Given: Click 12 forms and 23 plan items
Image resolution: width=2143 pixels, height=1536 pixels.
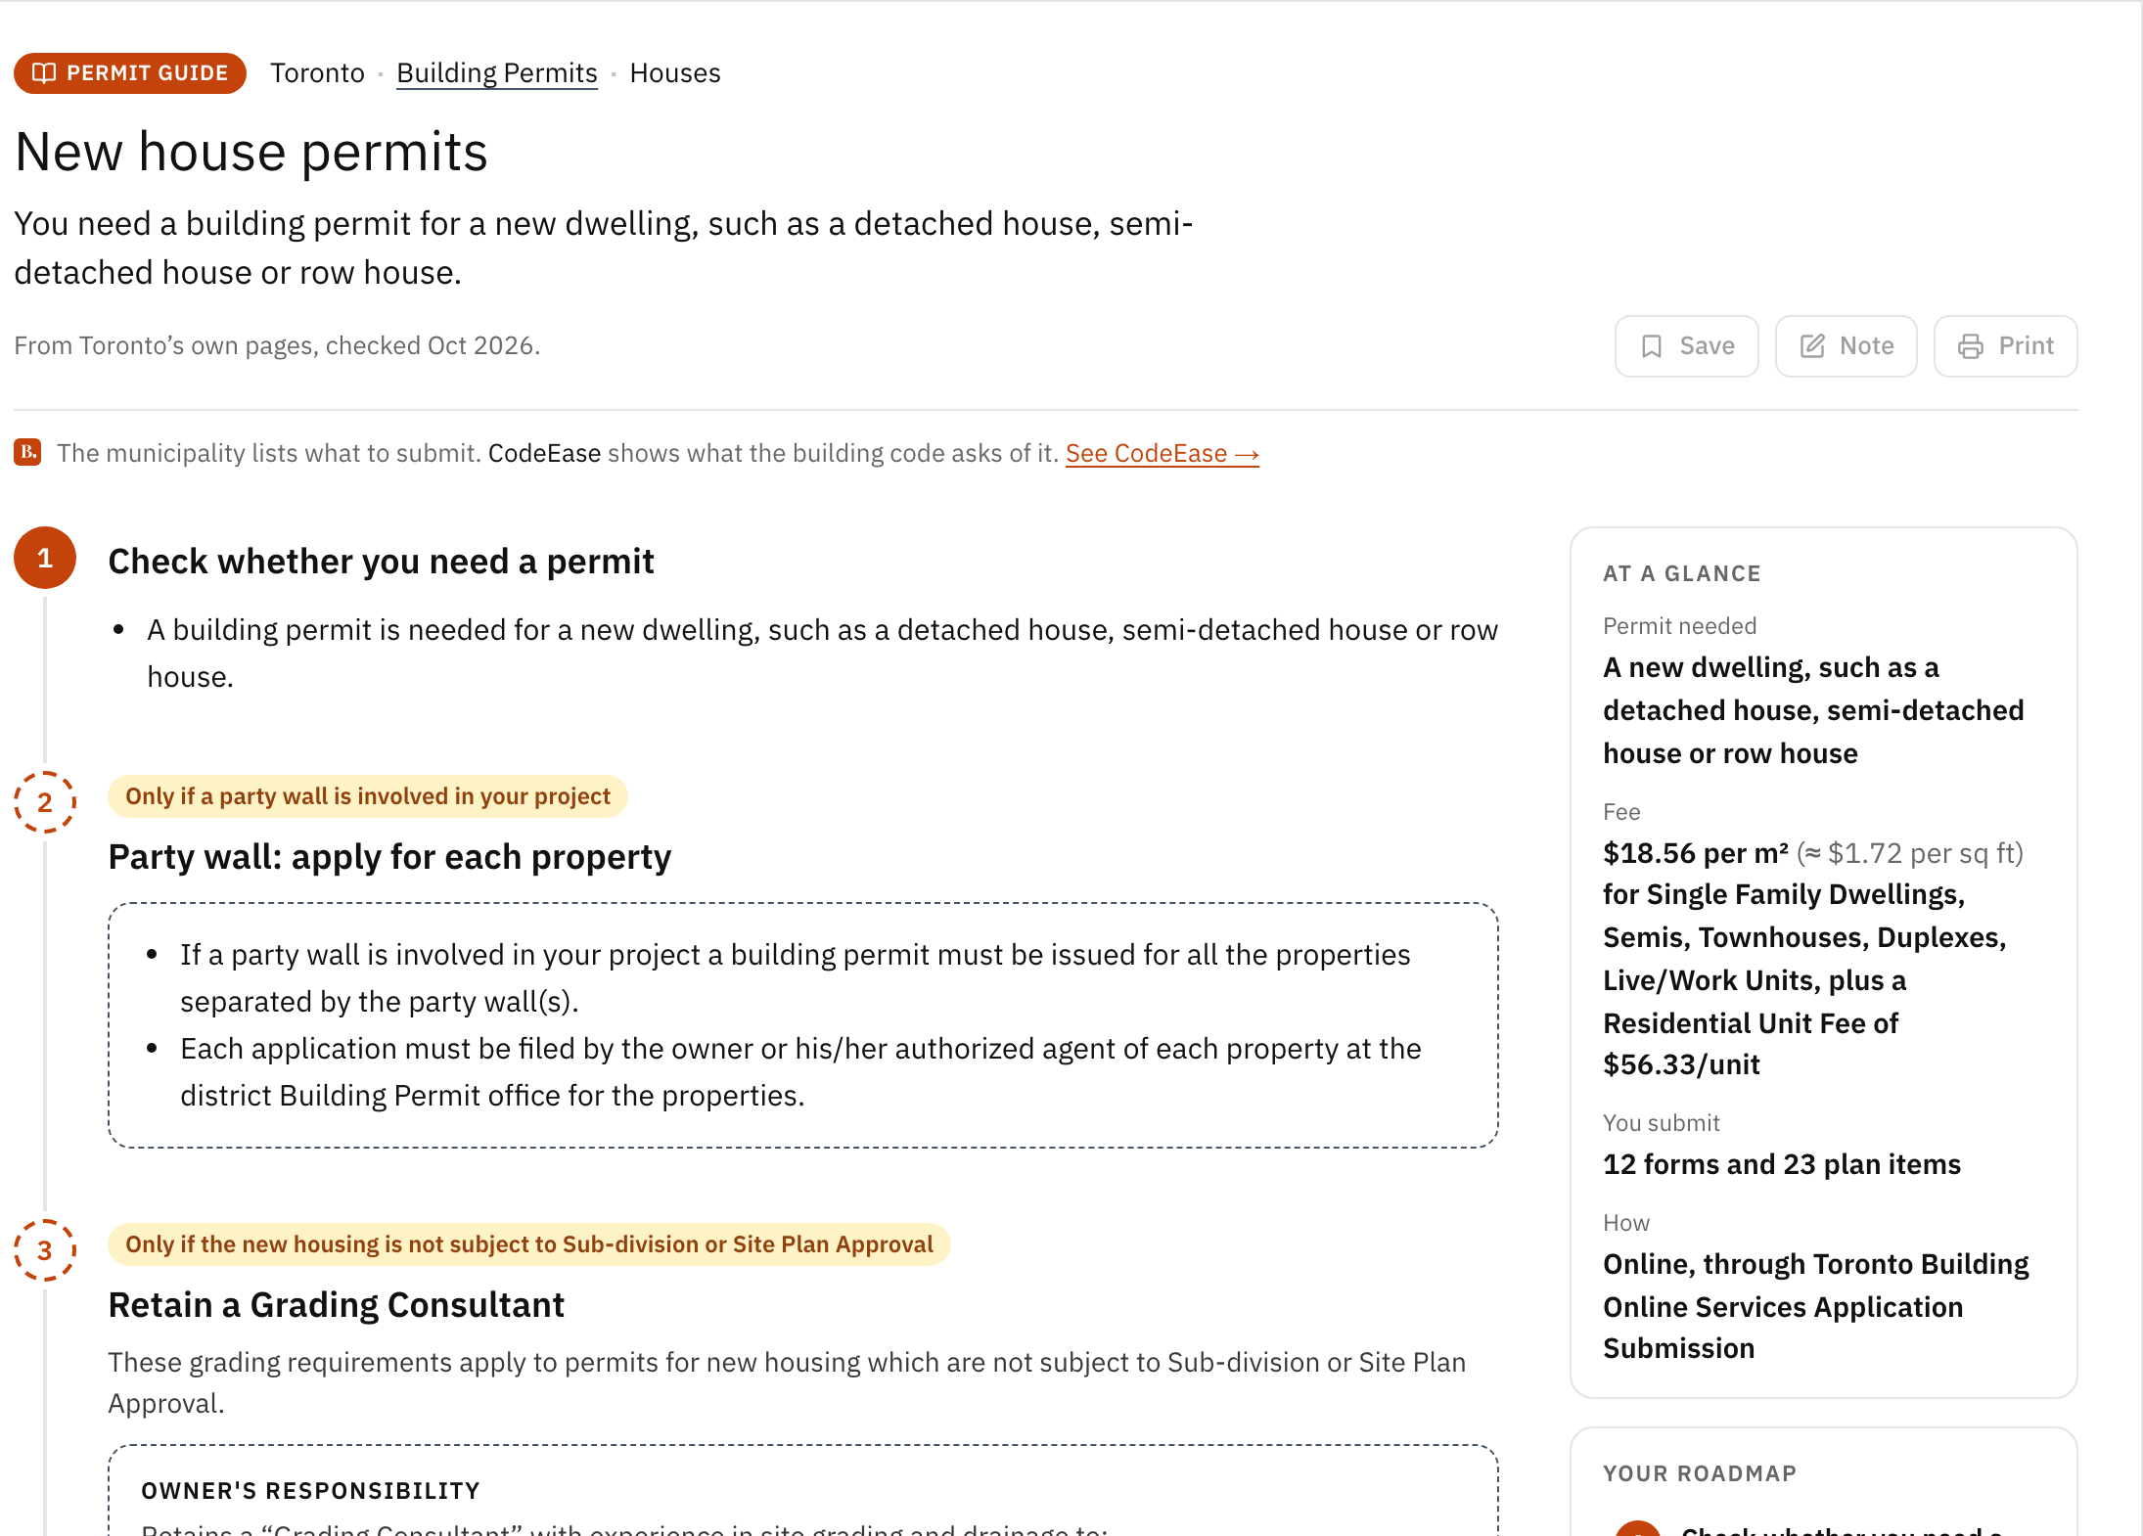Looking at the screenshot, I should [1782, 1164].
